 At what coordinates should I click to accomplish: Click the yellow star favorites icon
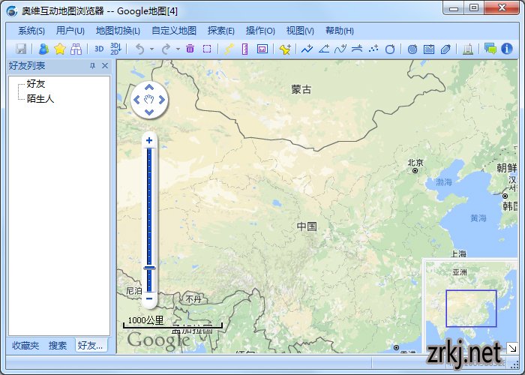59,49
